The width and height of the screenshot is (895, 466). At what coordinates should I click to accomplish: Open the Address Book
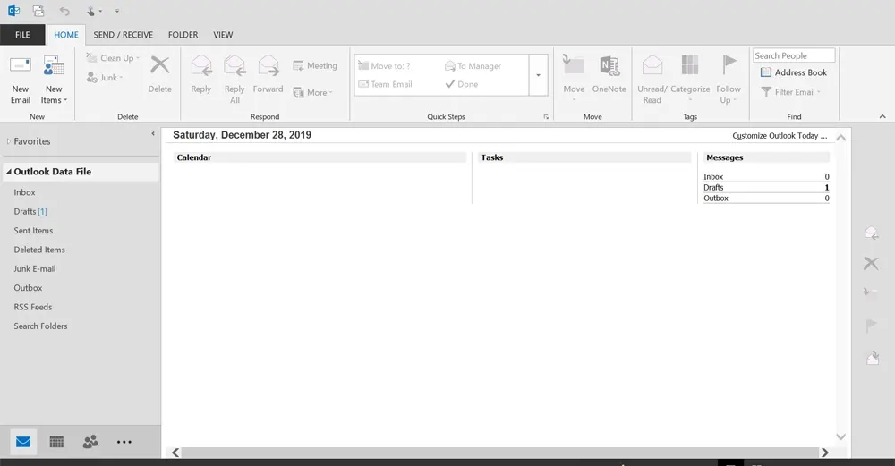794,72
